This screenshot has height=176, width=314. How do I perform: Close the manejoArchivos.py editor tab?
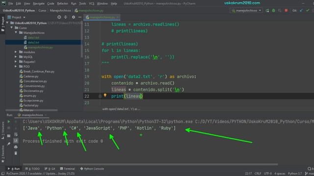118,18
